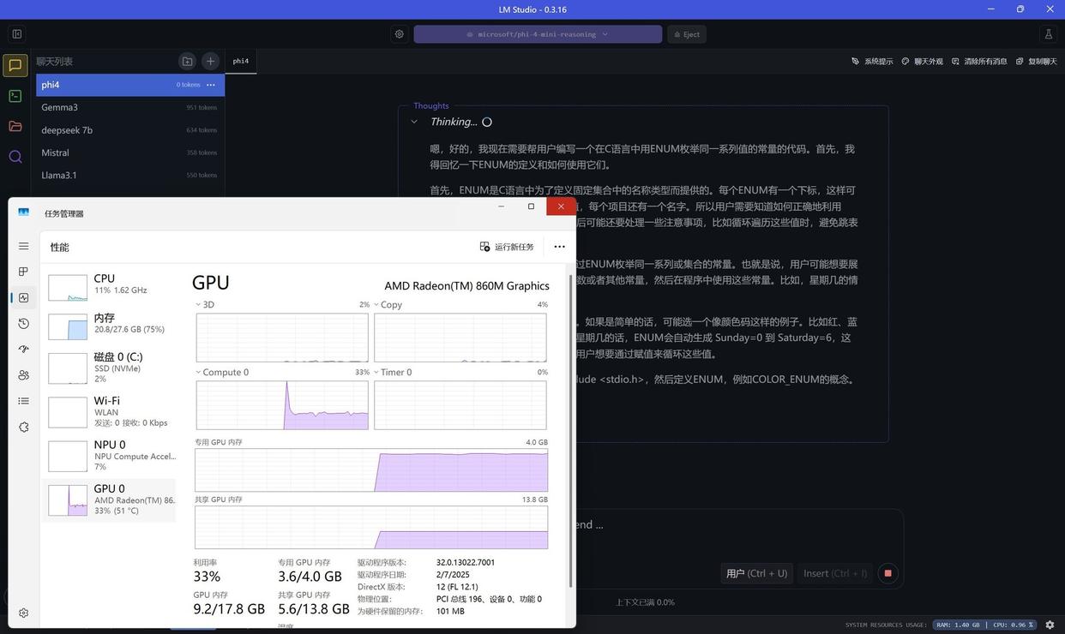Open 系统提示 system prompt panel
1065x634 pixels.
click(872, 62)
